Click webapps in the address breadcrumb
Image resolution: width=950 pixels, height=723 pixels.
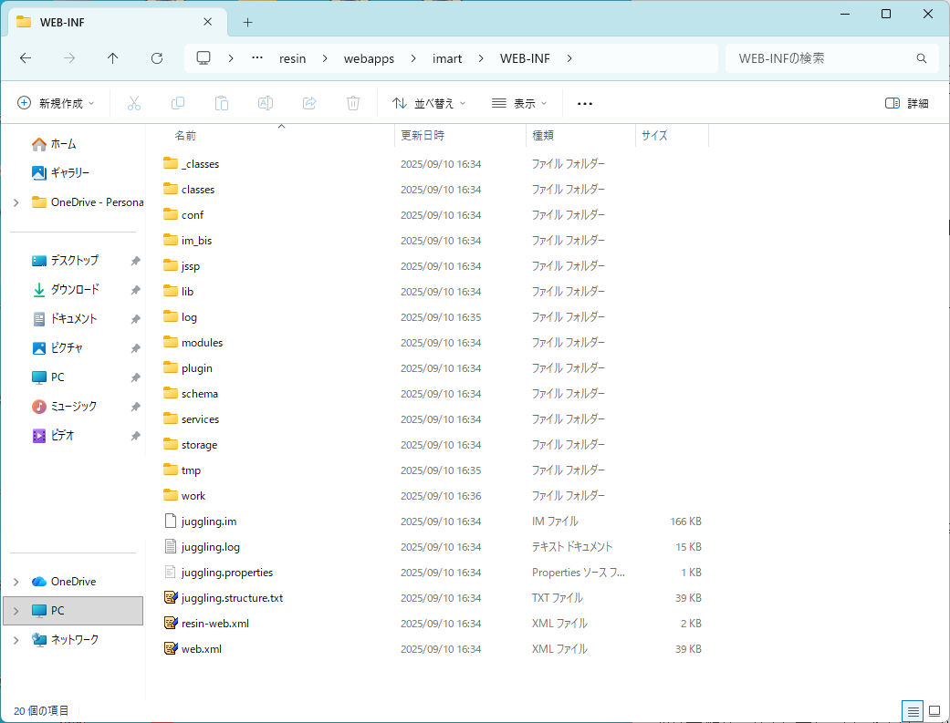click(x=369, y=58)
